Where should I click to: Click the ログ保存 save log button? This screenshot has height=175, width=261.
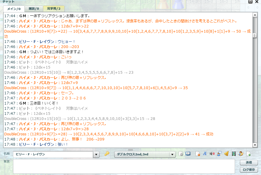249,170
